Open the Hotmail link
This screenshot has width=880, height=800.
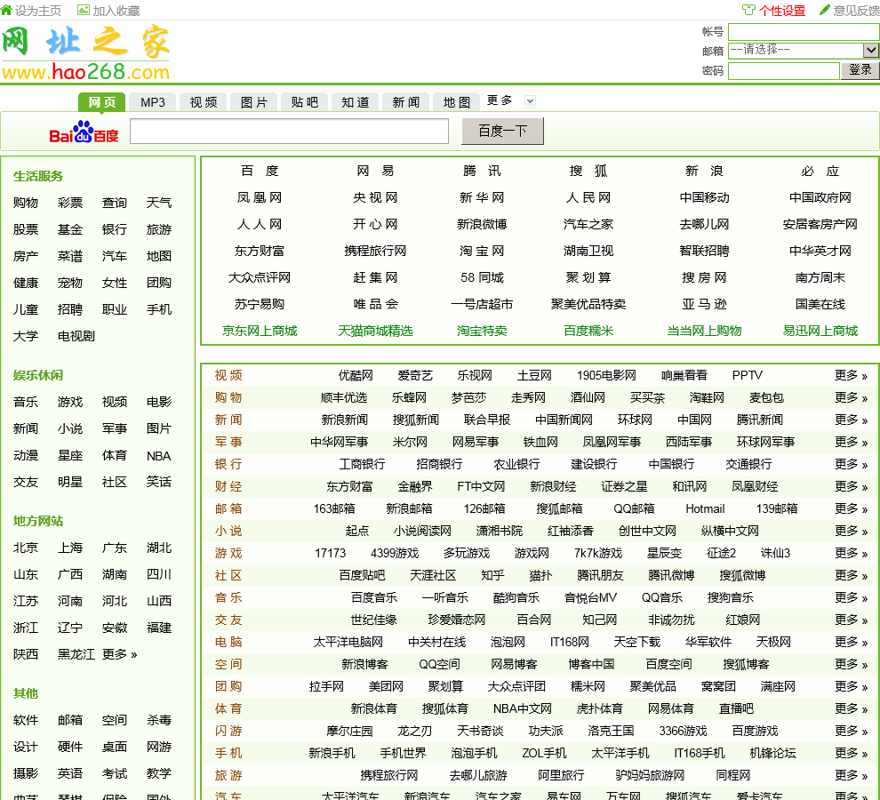(705, 508)
